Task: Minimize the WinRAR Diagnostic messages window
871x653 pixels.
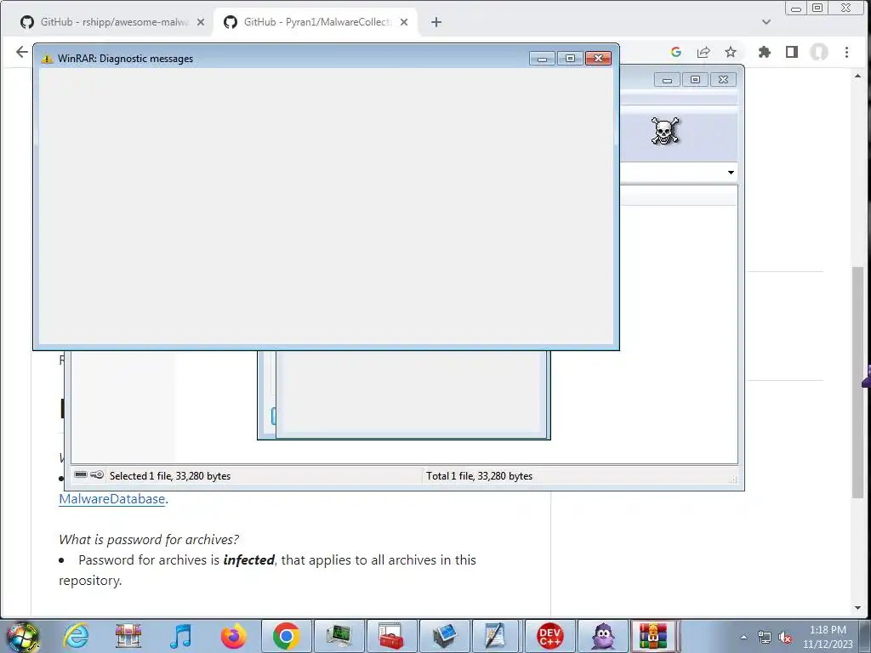Action: point(542,59)
